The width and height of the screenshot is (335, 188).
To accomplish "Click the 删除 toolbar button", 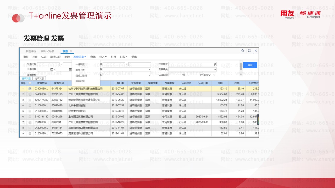I will coord(67,57).
